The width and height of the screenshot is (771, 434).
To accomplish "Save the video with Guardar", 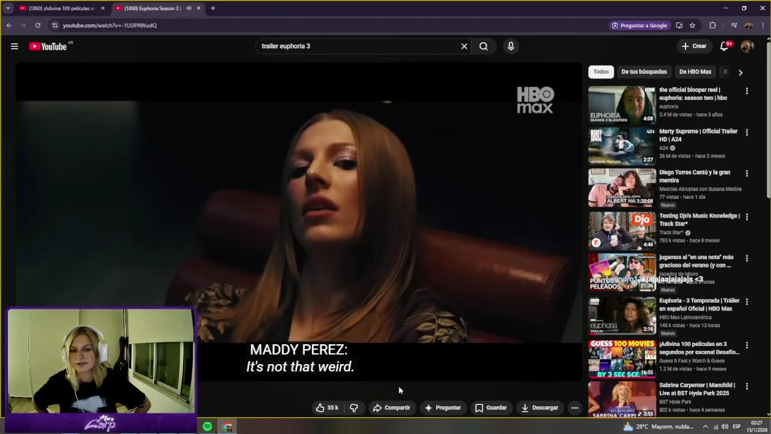I will [491, 408].
